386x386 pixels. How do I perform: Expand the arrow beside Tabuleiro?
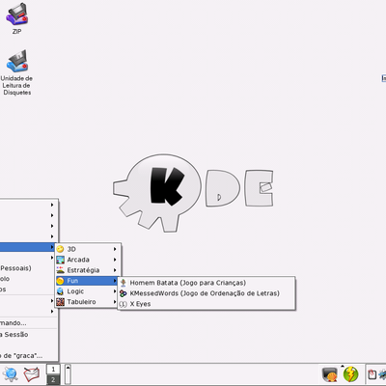[x=115, y=302]
